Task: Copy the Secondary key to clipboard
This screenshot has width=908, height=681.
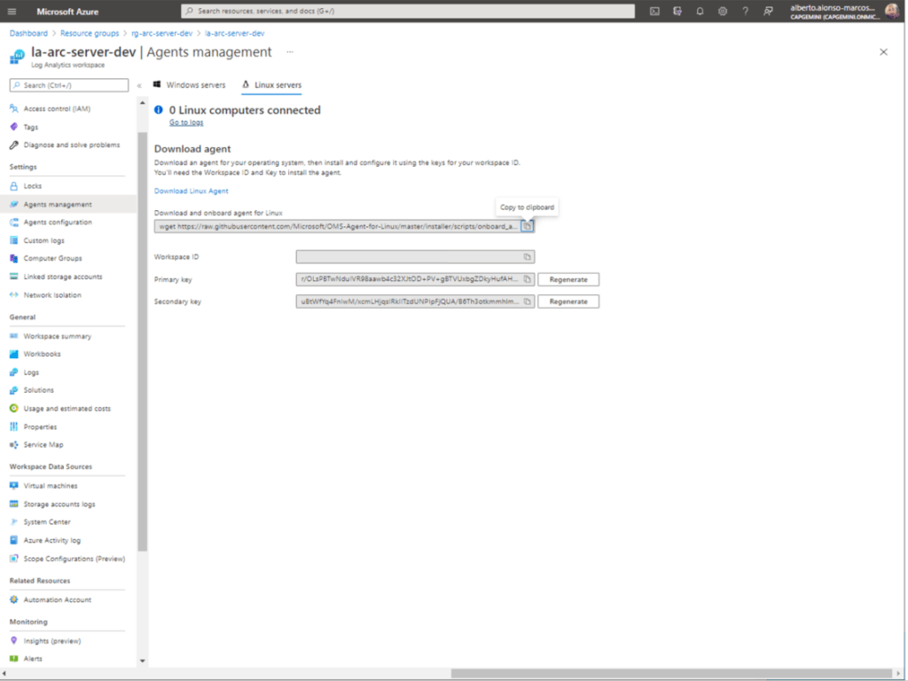Action: tap(527, 301)
